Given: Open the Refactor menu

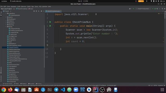Looking at the screenshot, I should pyautogui.click(x=24, y=6).
